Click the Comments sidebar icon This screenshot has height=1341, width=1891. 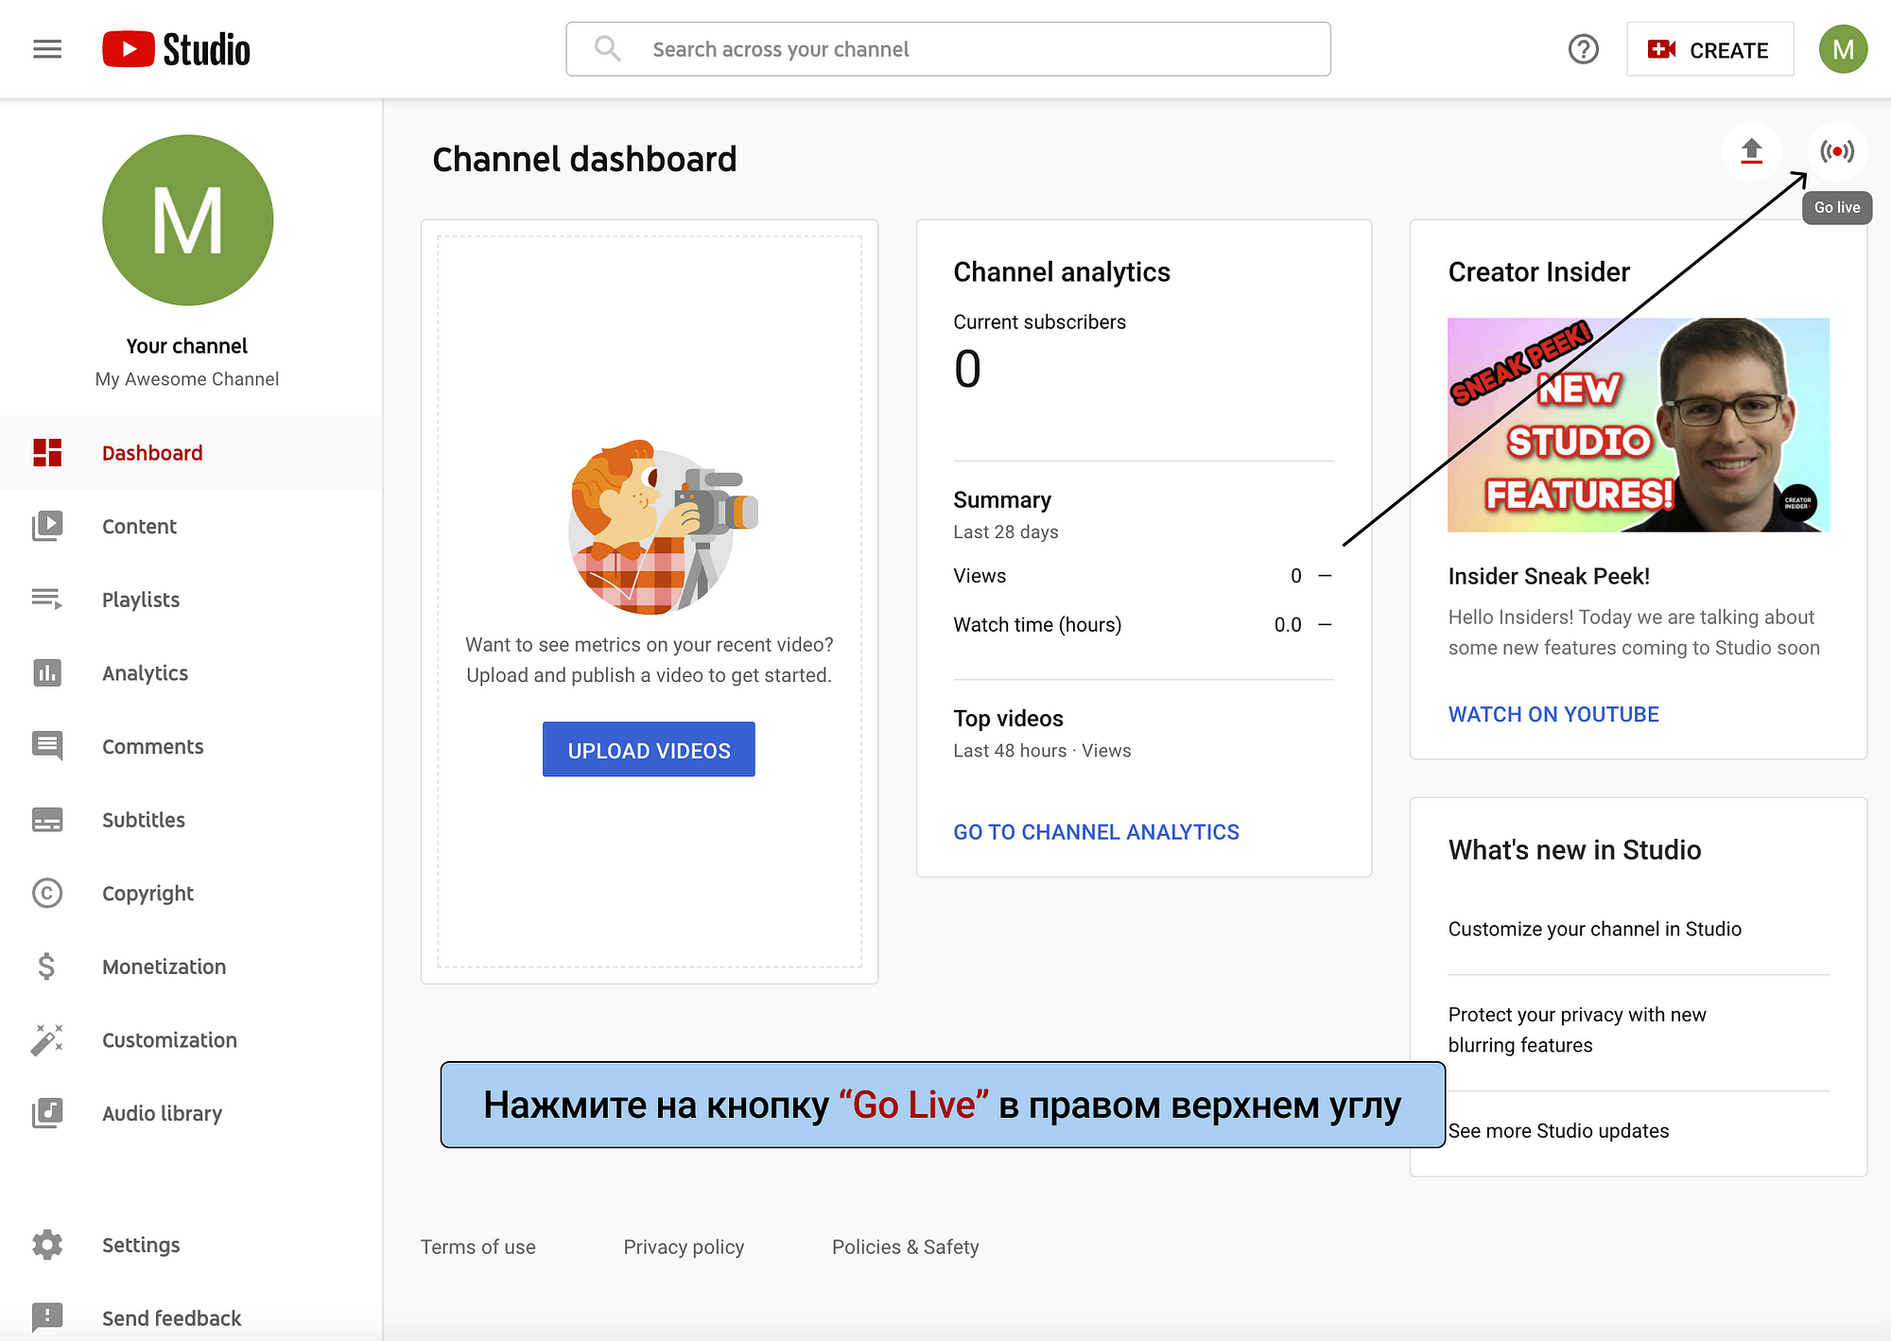[47, 746]
